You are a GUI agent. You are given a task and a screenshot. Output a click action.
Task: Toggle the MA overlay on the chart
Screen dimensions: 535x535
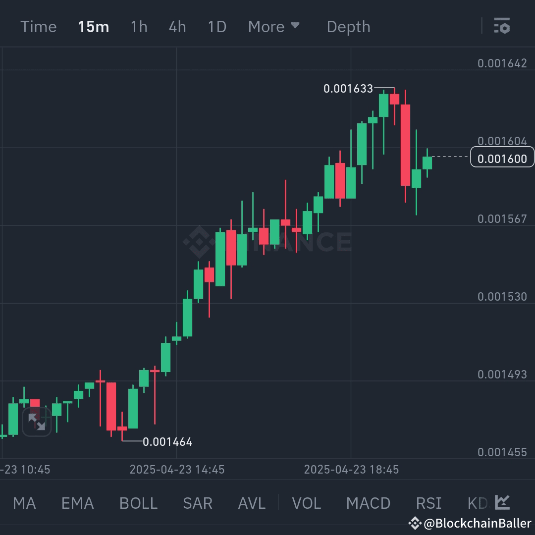[x=24, y=503]
